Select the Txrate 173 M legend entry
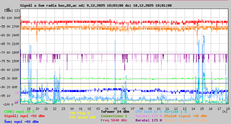 pyautogui.click(x=148, y=116)
